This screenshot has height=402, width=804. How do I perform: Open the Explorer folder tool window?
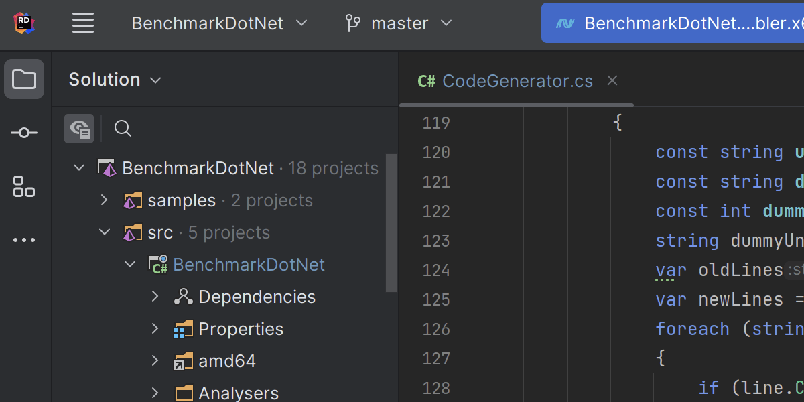tap(24, 79)
